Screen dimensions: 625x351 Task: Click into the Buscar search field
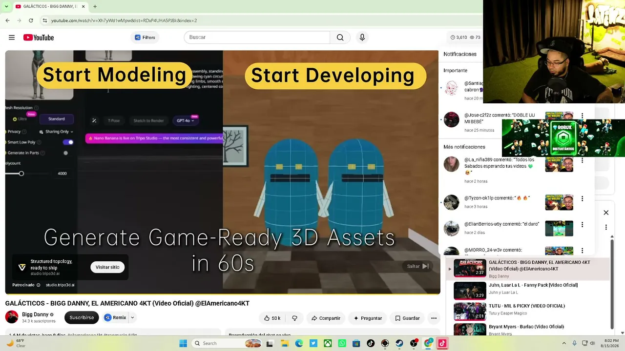(257, 38)
